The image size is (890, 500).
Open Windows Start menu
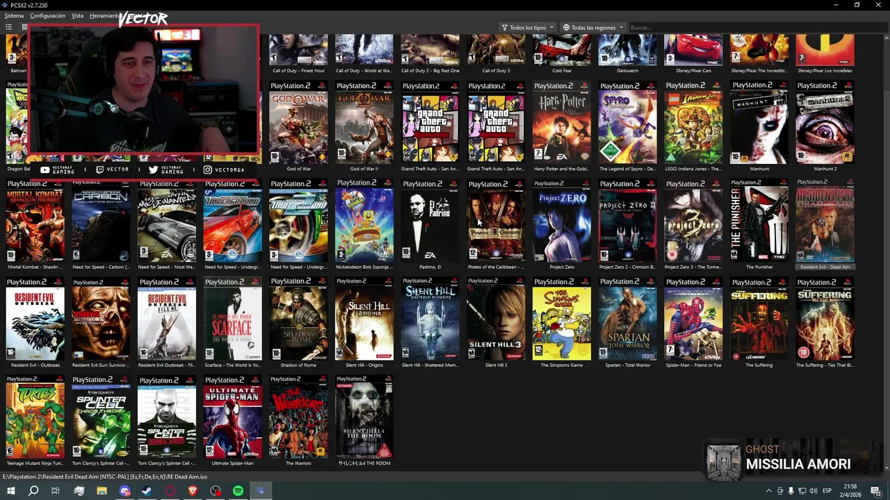(11, 491)
